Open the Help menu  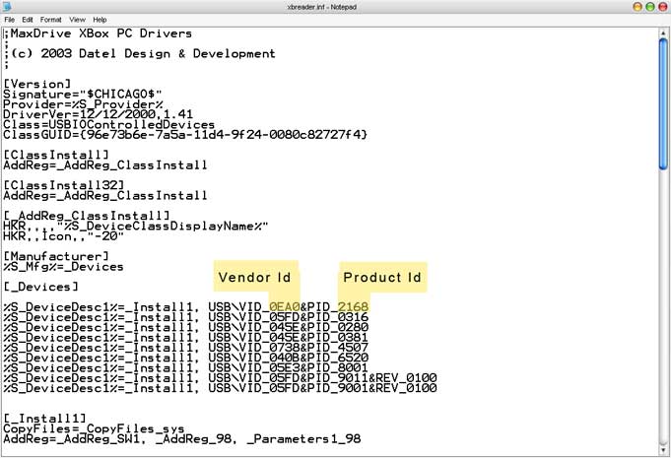(100, 20)
